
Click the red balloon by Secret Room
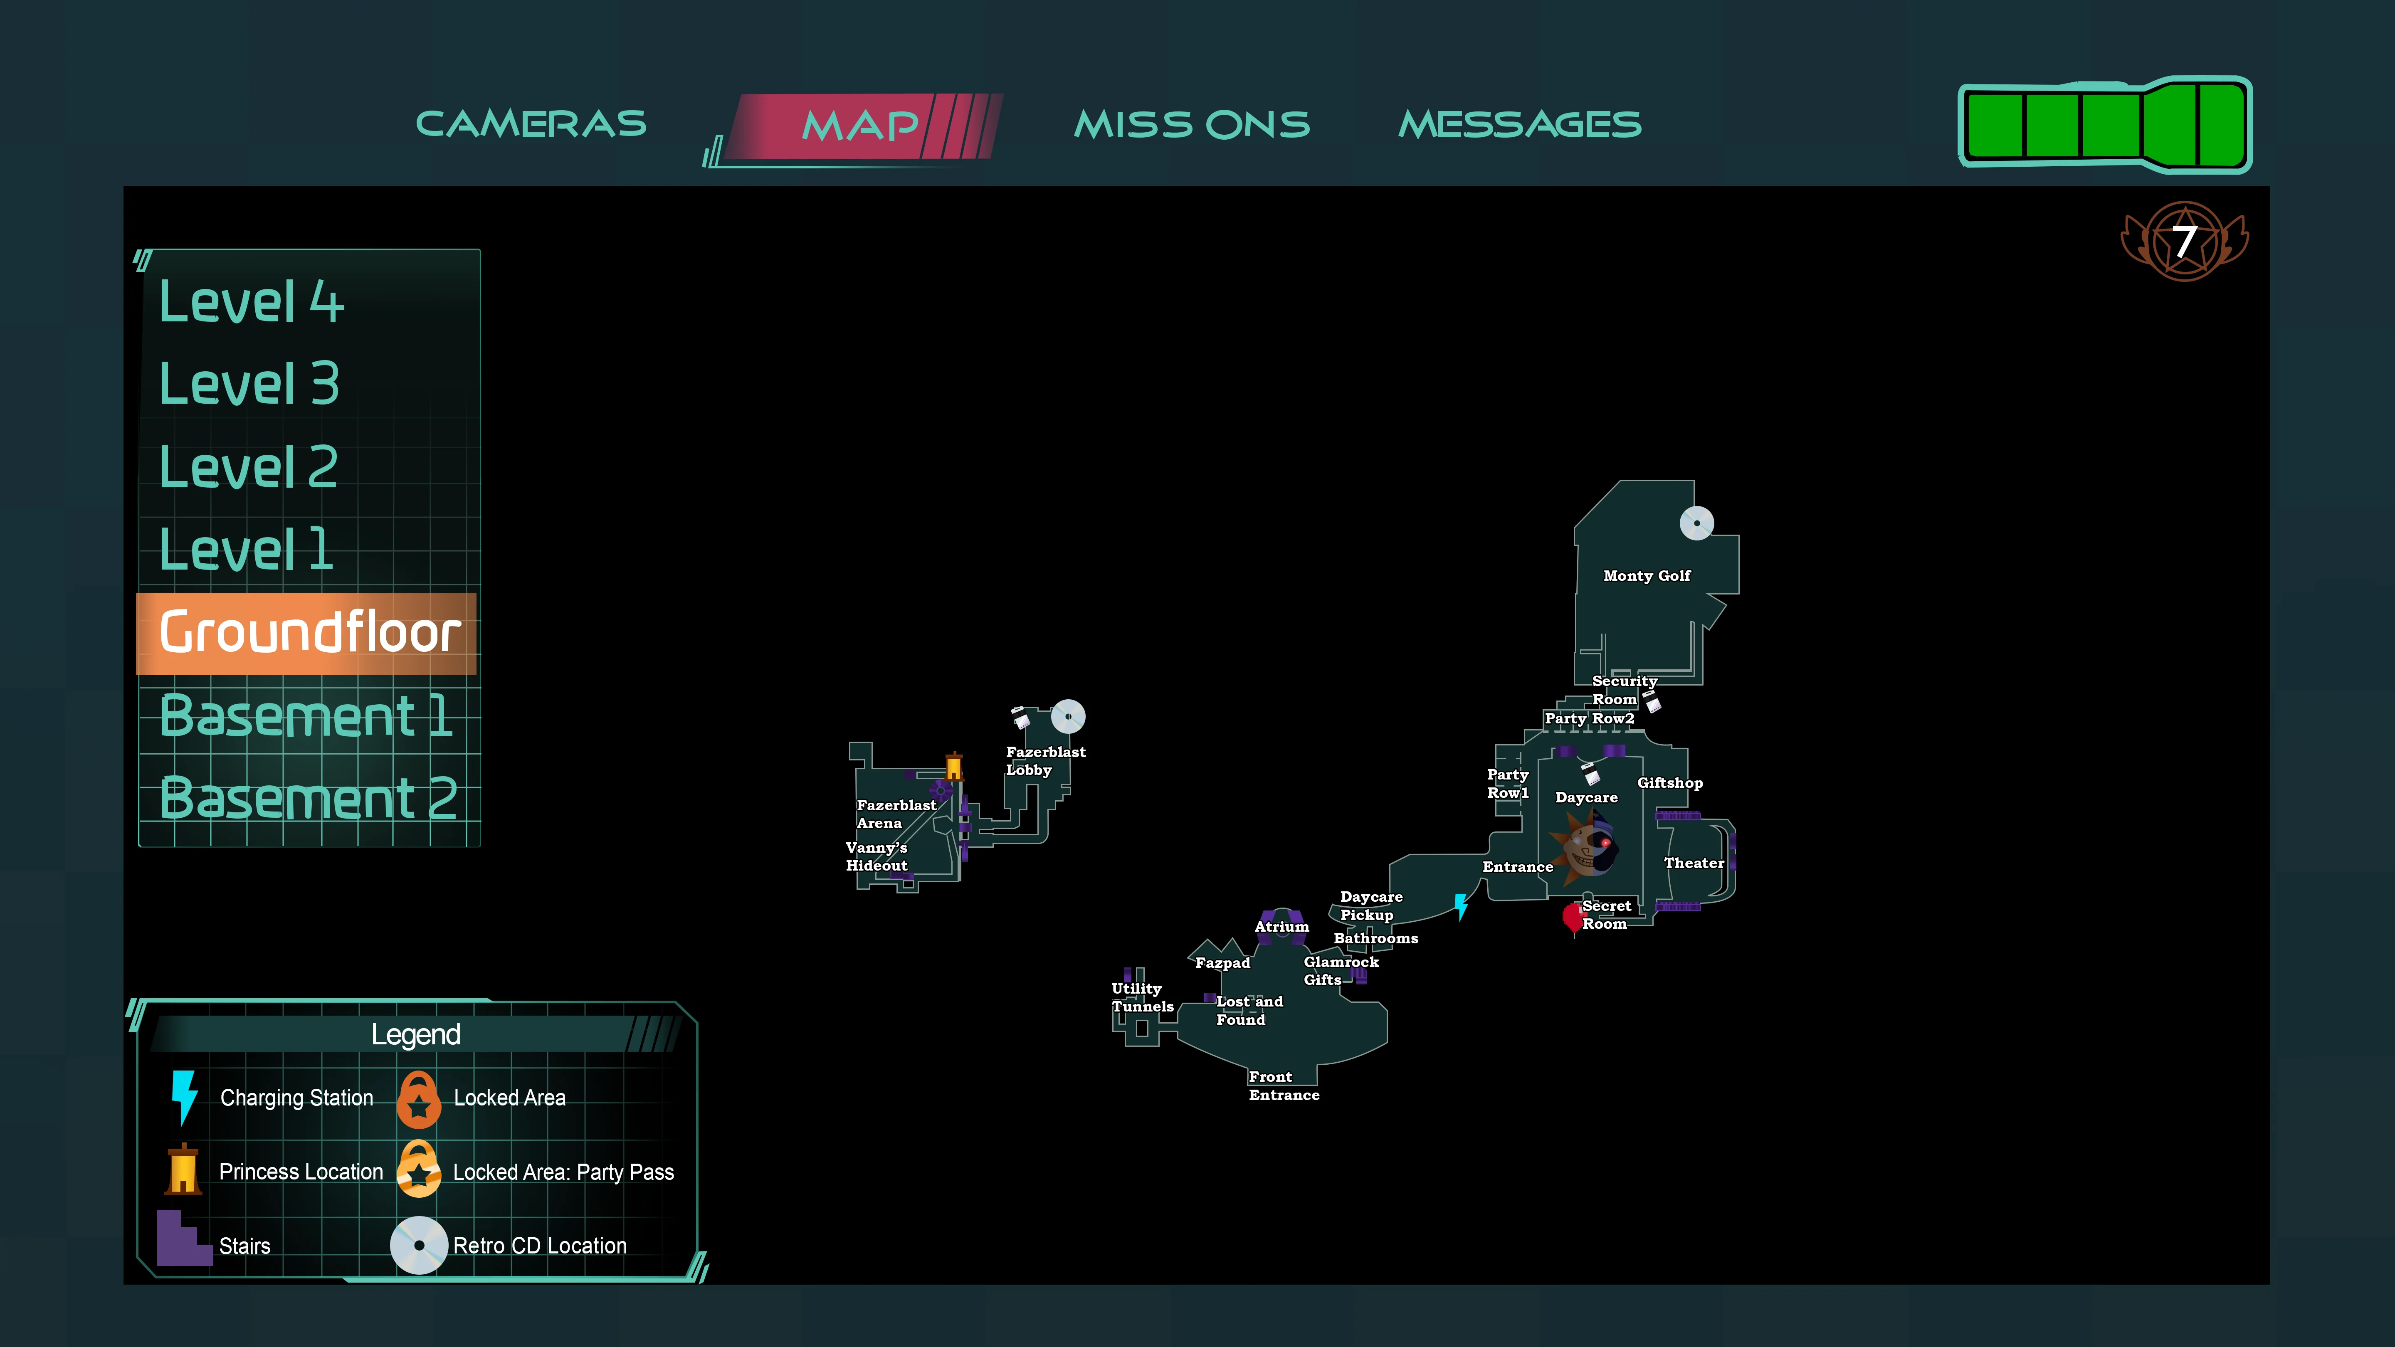click(1573, 918)
